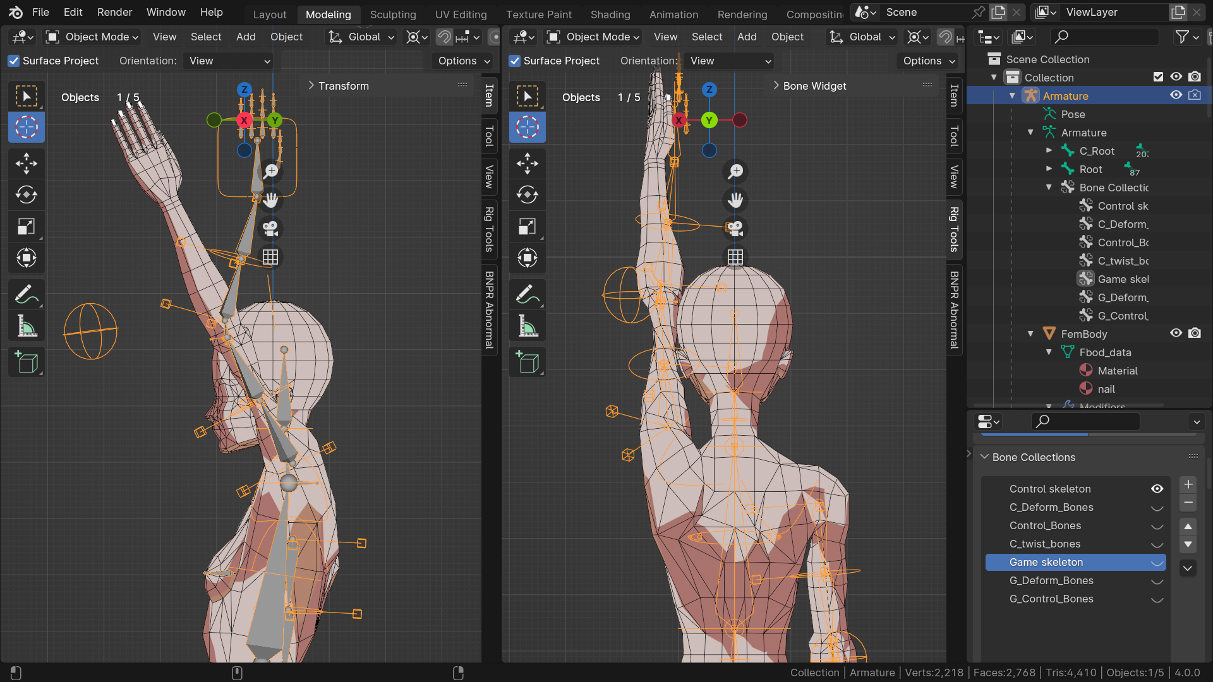Image resolution: width=1213 pixels, height=682 pixels.
Task: Pick the Rotate tool in right viewport
Action: (528, 194)
